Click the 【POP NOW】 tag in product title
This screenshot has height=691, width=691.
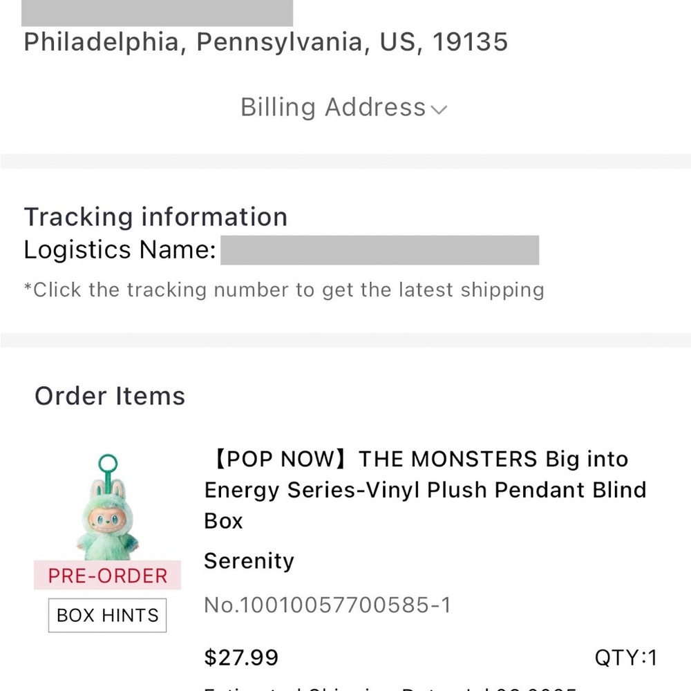click(x=281, y=460)
